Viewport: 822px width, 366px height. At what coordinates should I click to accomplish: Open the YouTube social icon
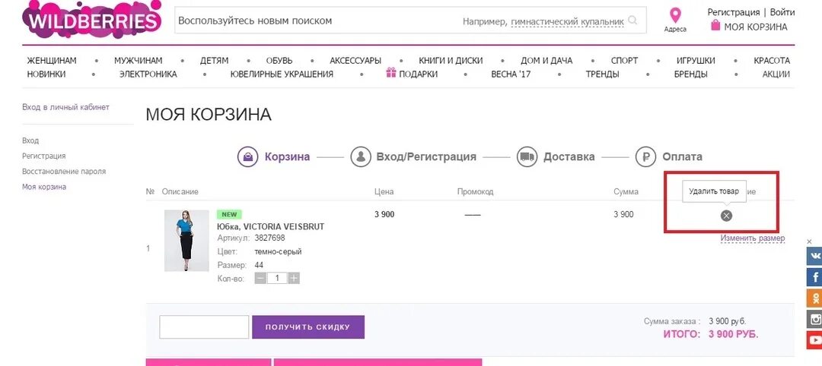(x=814, y=339)
